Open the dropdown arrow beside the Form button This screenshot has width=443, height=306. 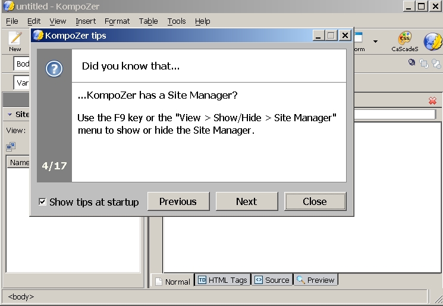click(375, 42)
